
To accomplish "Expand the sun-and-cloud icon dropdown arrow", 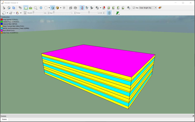I will pos(21,13).
